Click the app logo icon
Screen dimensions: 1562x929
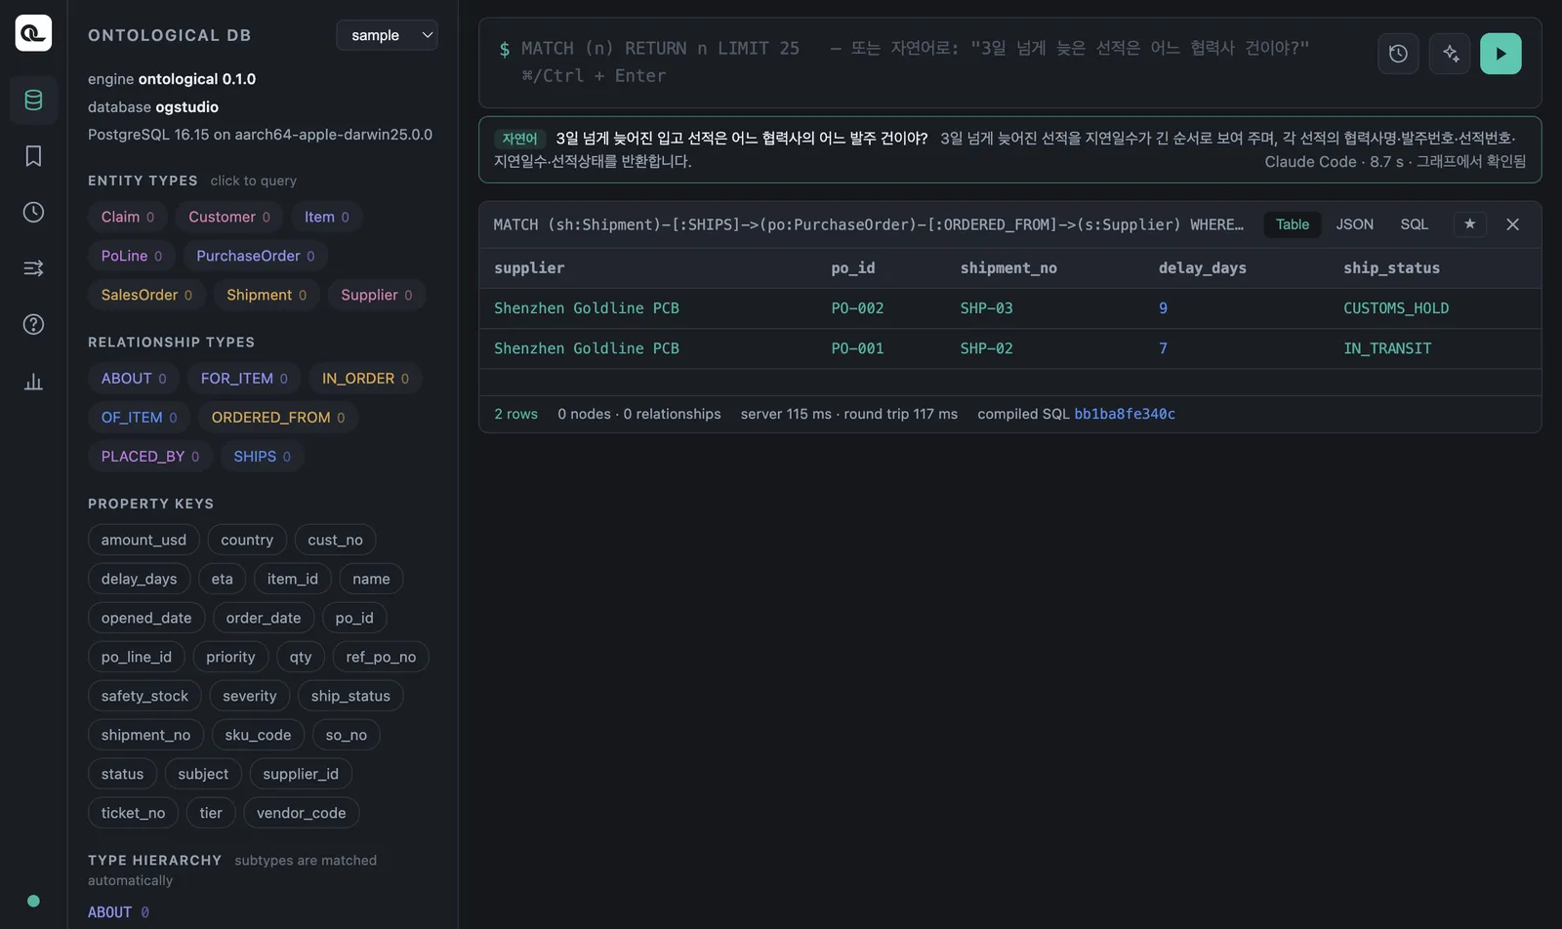tap(33, 33)
